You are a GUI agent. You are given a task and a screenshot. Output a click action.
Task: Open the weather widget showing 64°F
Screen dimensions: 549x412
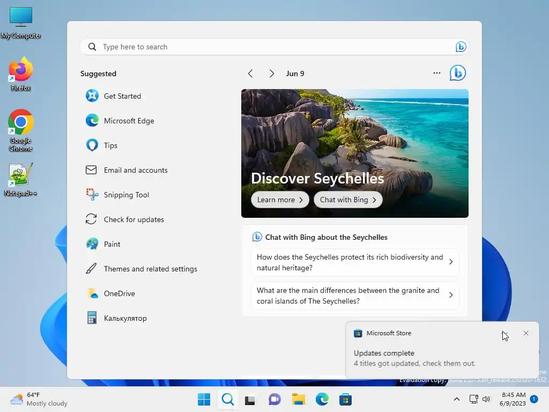point(39,399)
